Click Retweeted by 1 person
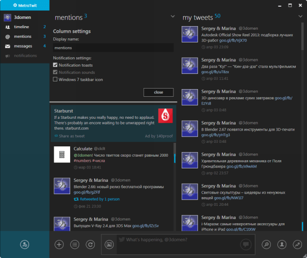Viewport: 307px width, 258px height. (99, 199)
